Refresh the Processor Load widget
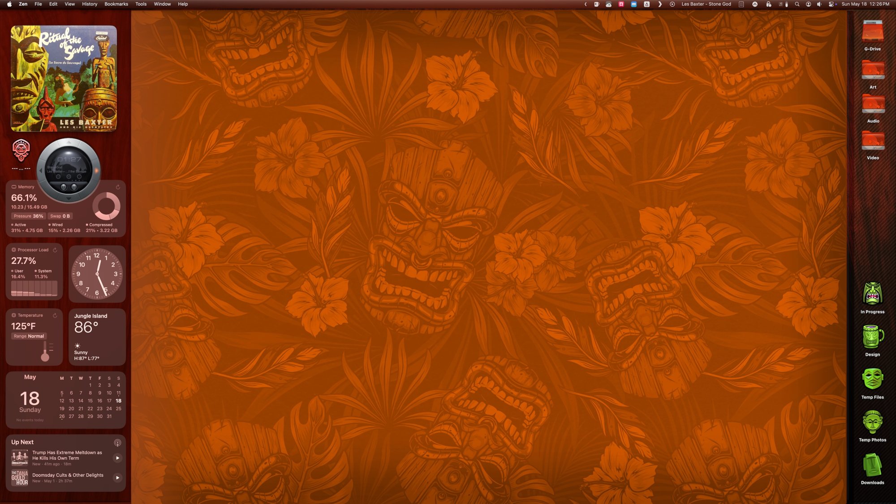The image size is (896, 504). [x=55, y=250]
